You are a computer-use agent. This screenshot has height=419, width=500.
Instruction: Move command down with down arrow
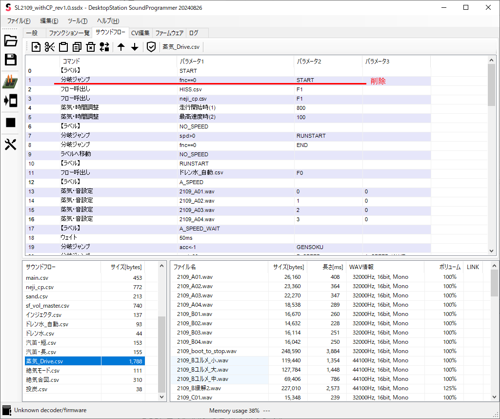tap(135, 47)
